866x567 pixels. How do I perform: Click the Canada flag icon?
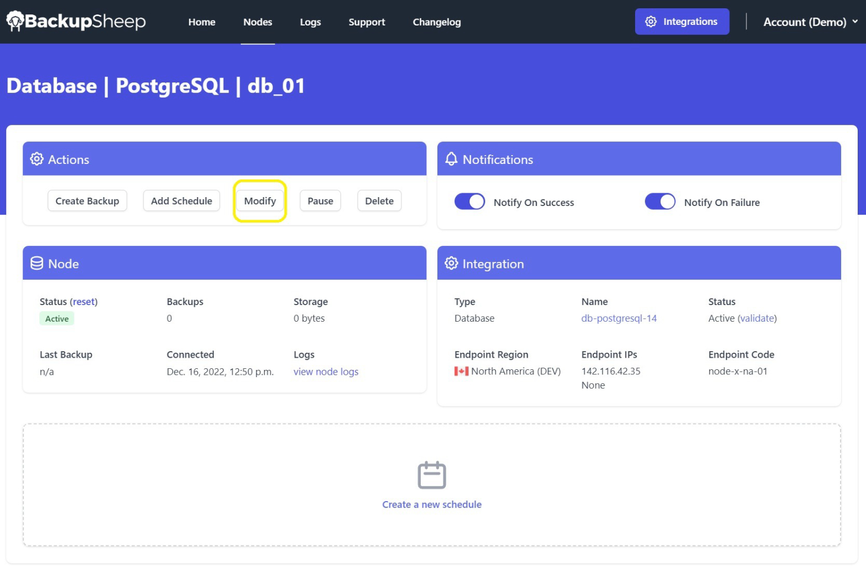tap(461, 371)
